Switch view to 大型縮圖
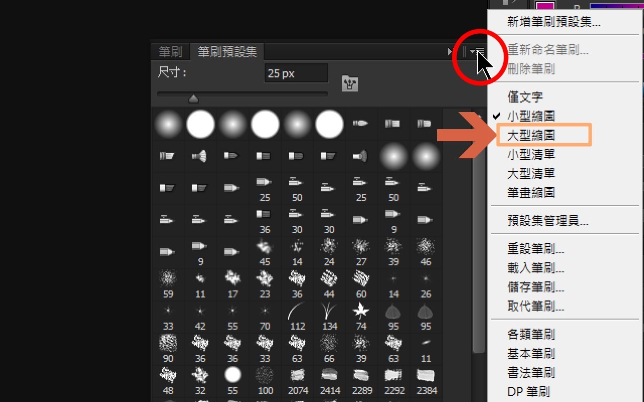 (x=531, y=135)
